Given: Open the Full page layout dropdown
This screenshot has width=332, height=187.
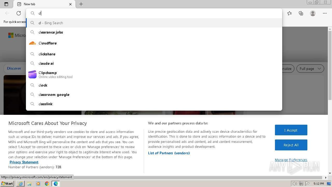Looking at the screenshot, I should point(310,69).
